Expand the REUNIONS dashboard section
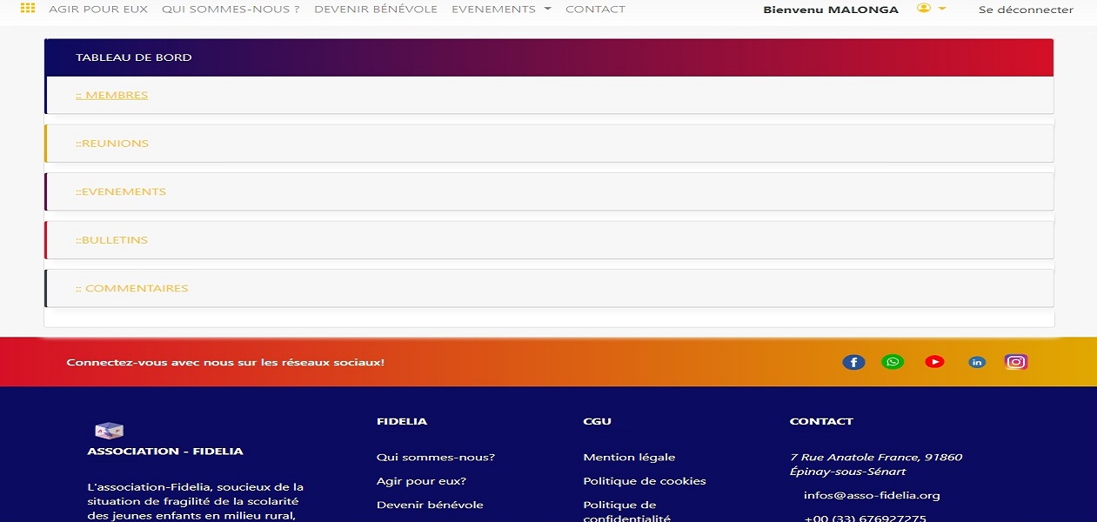The width and height of the screenshot is (1097, 522). pyautogui.click(x=111, y=144)
